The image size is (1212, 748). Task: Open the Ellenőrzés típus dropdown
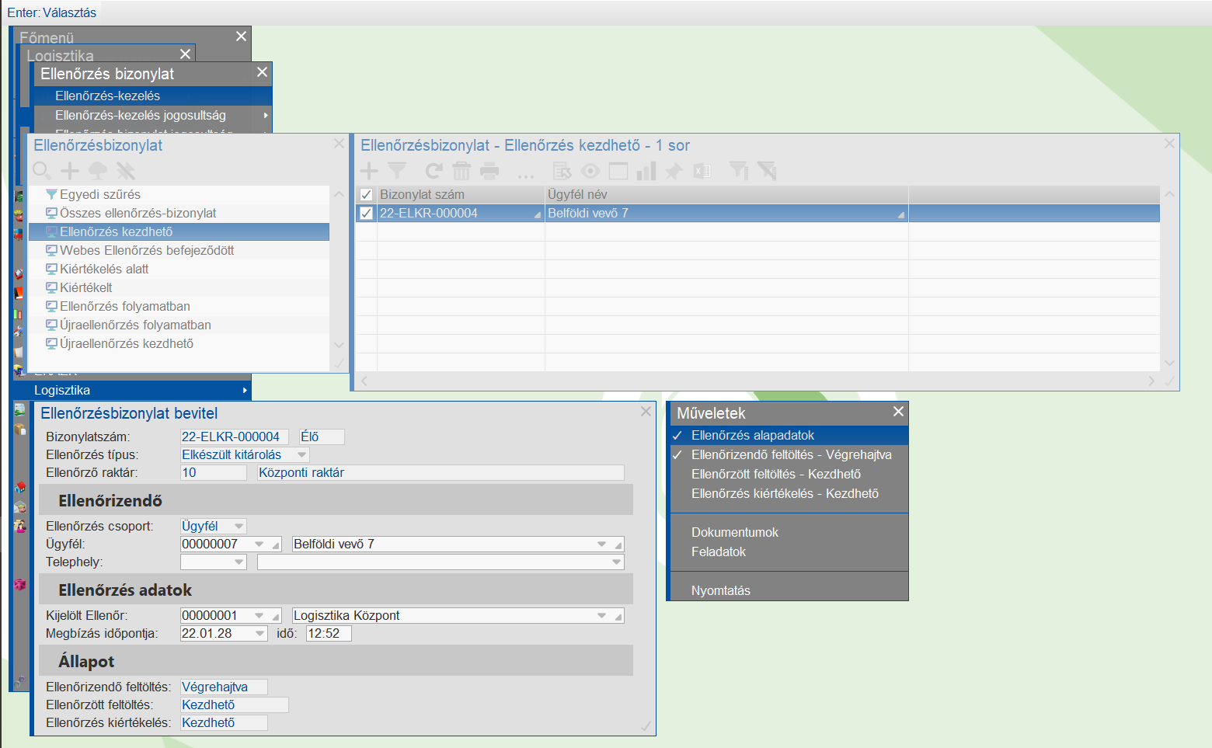pyautogui.click(x=302, y=454)
